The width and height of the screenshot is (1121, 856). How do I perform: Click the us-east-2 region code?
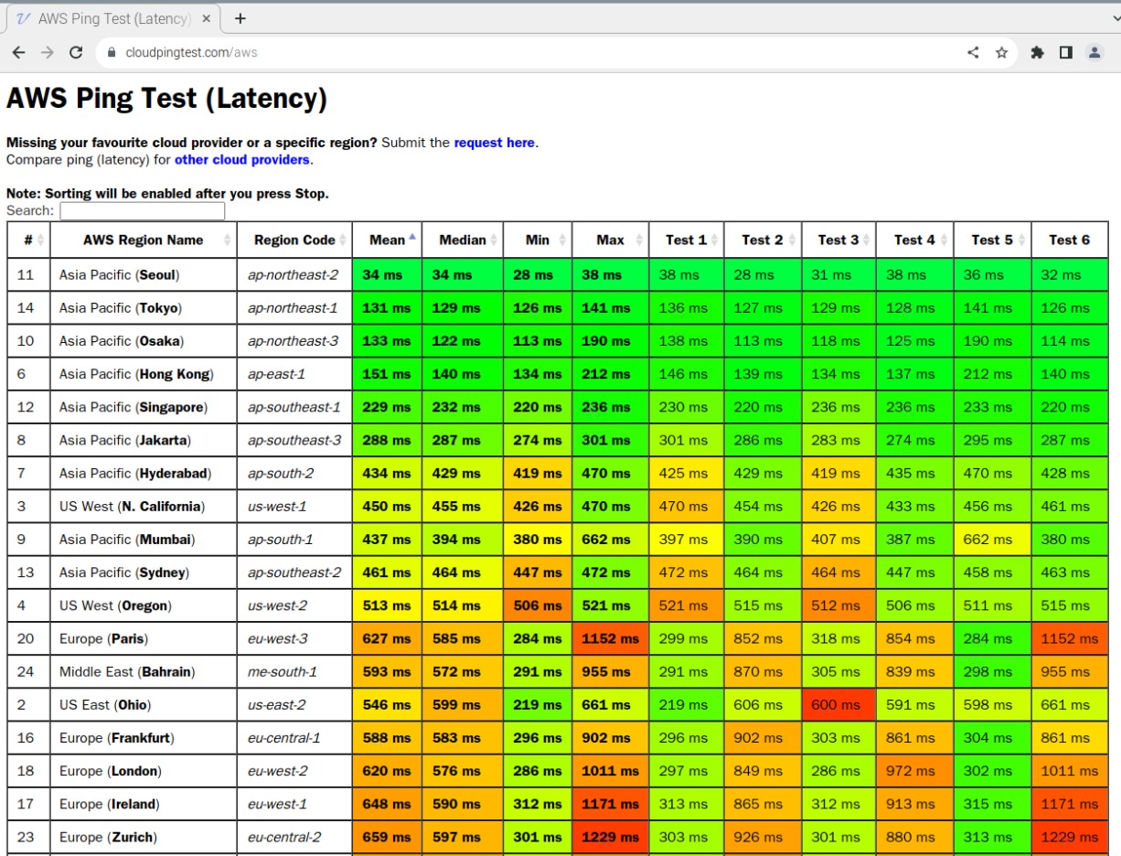[277, 705]
